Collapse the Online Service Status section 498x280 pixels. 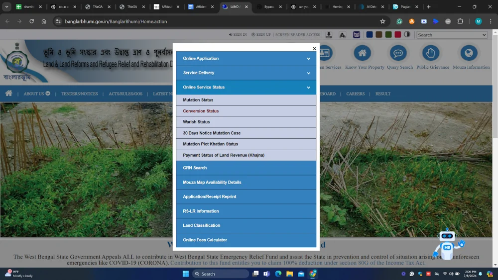tap(246, 87)
